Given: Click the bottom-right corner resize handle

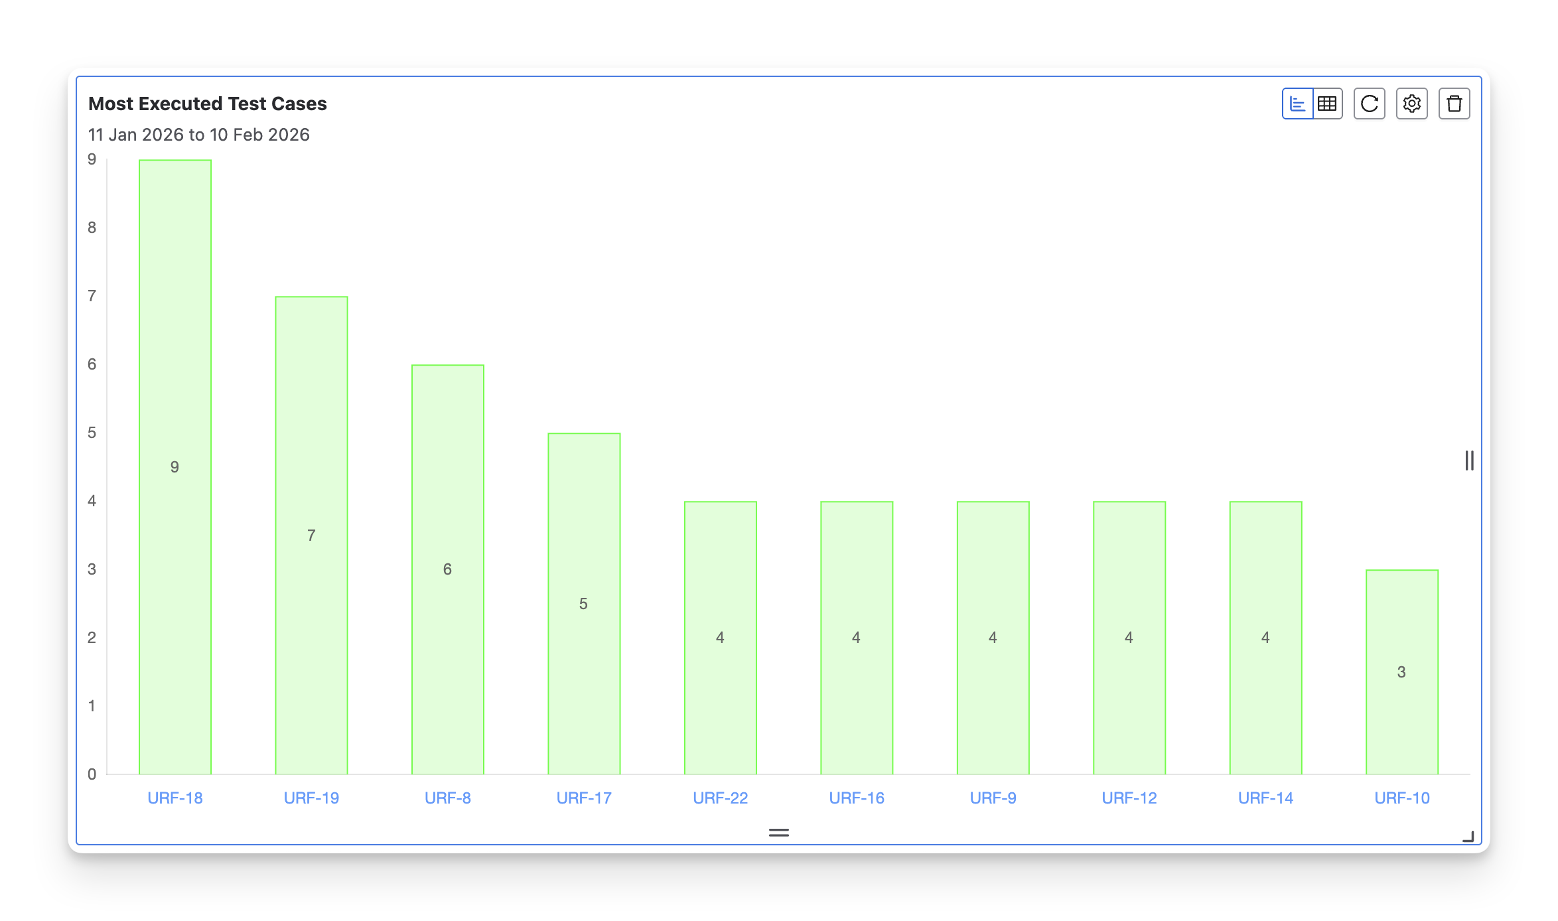Looking at the screenshot, I should tap(1468, 837).
